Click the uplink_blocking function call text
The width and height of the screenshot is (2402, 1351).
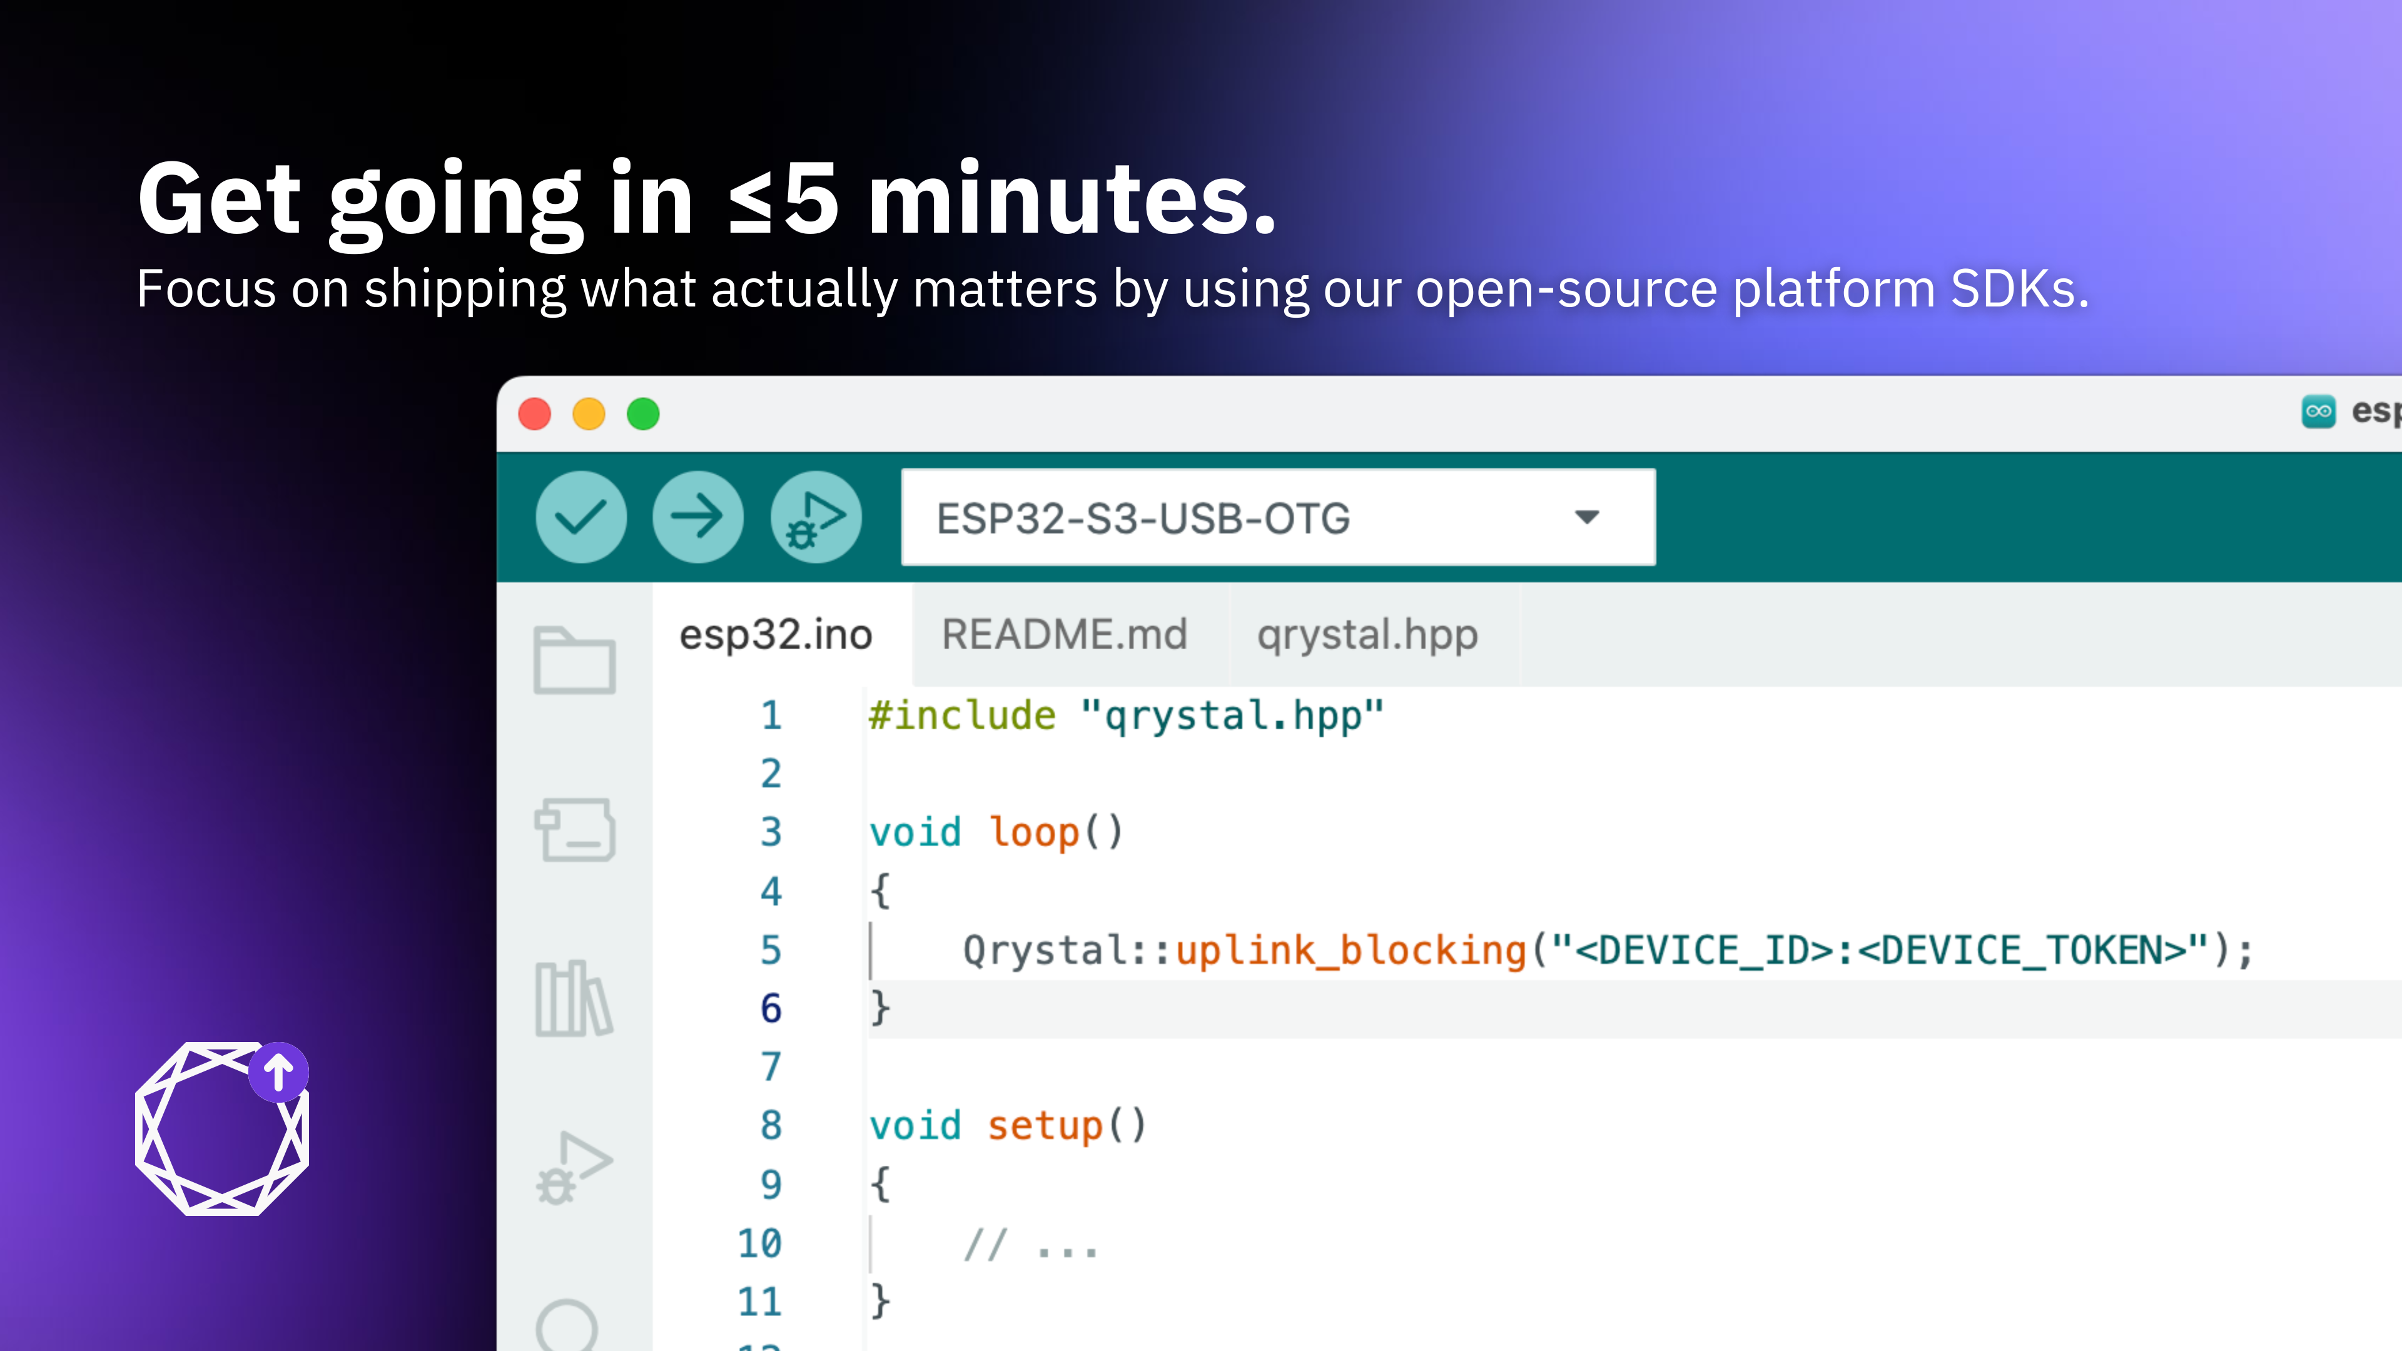[1350, 950]
